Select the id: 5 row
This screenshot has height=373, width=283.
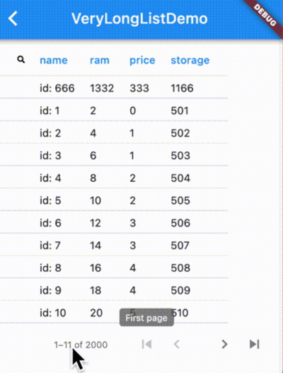(114, 200)
